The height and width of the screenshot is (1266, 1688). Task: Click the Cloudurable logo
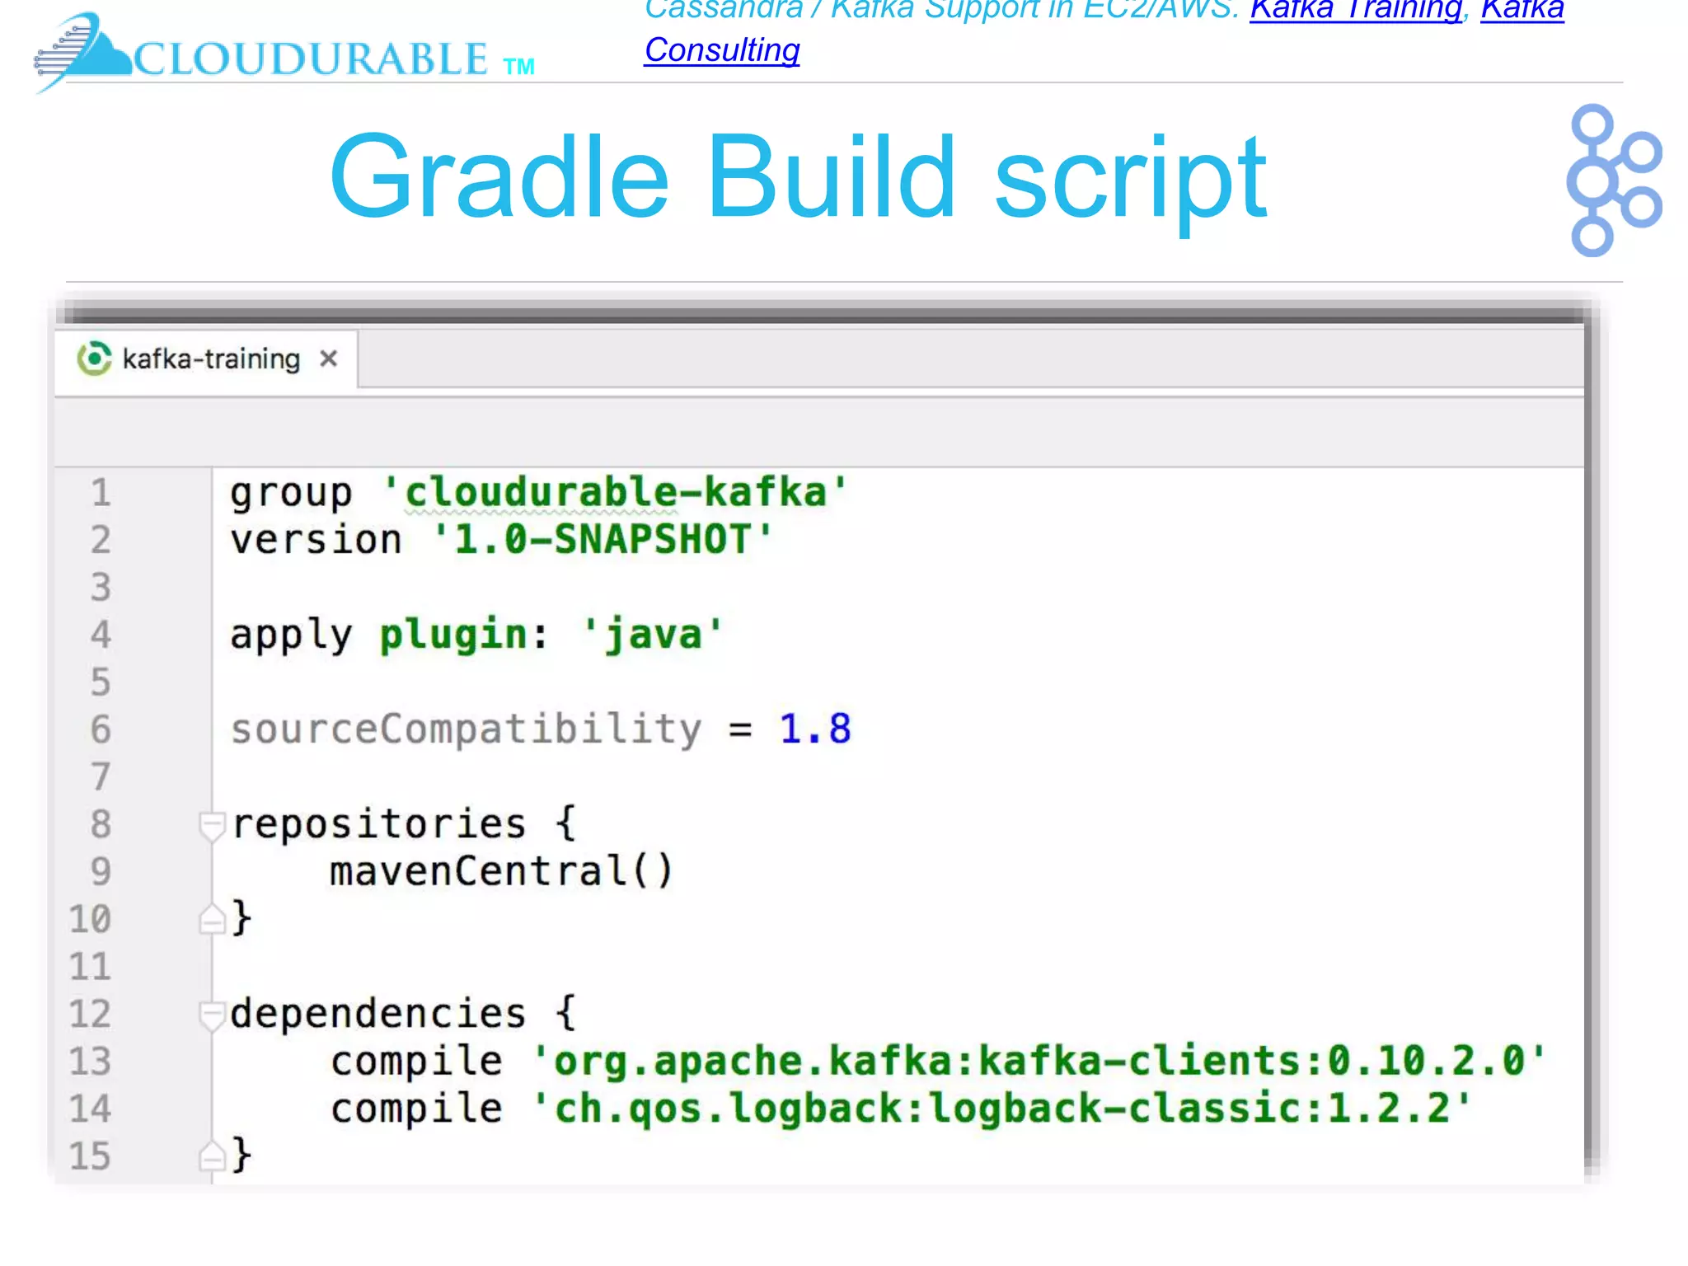[284, 54]
